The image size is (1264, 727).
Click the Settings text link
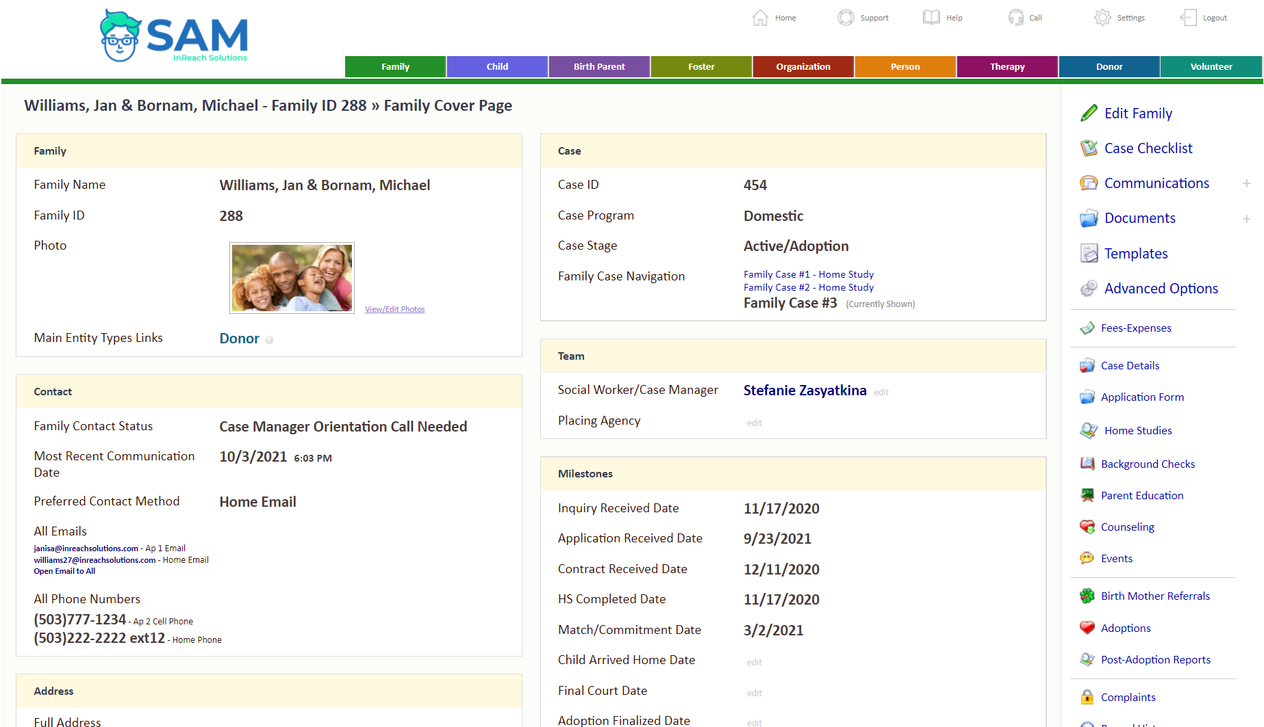(x=1131, y=18)
